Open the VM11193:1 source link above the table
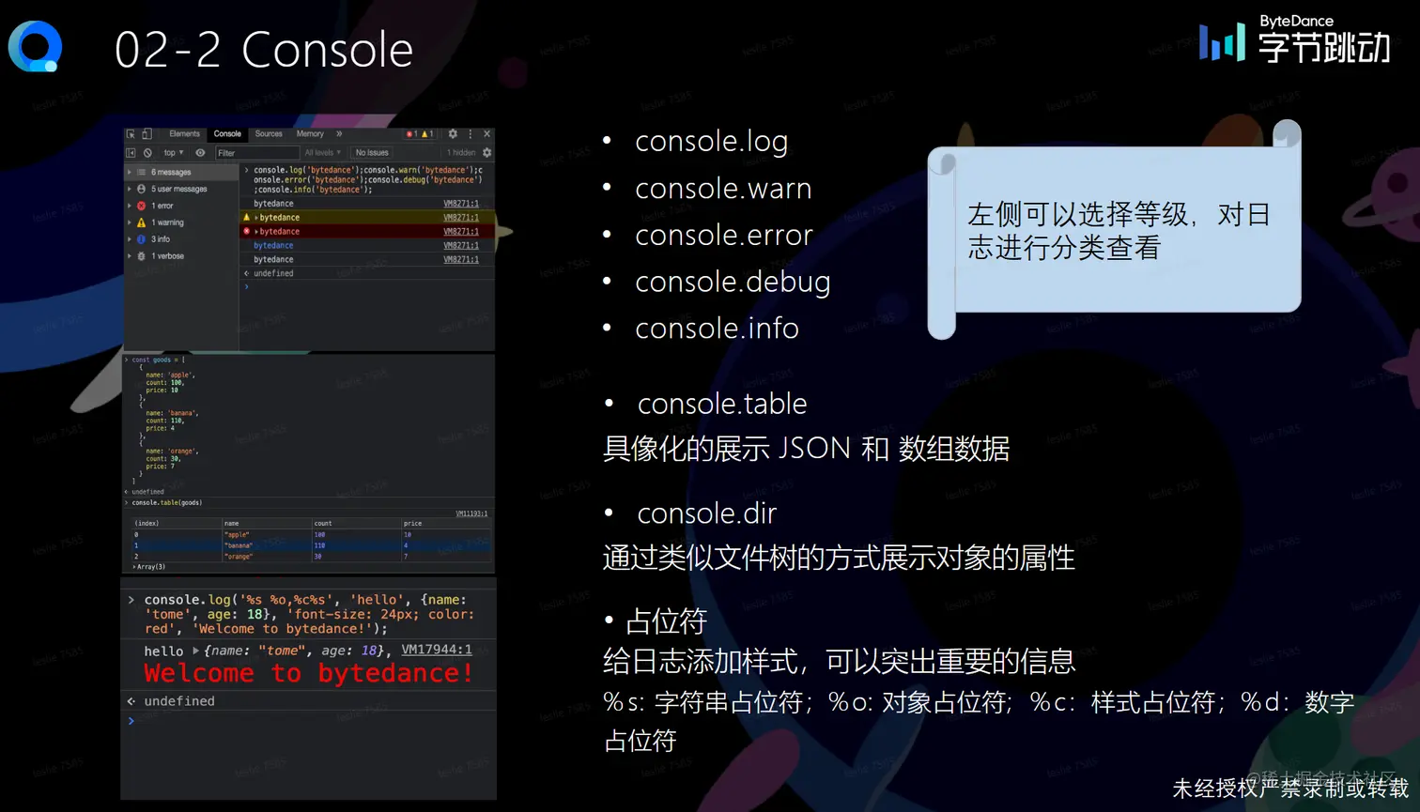Screen dimensions: 1420x812 pyautogui.click(x=471, y=513)
